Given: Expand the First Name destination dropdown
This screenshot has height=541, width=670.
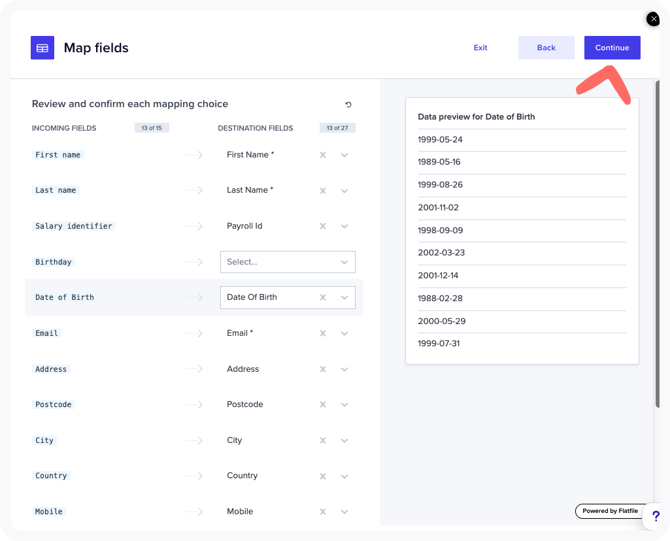Looking at the screenshot, I should [x=344, y=155].
